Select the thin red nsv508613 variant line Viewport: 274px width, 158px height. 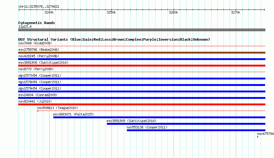click(151, 111)
